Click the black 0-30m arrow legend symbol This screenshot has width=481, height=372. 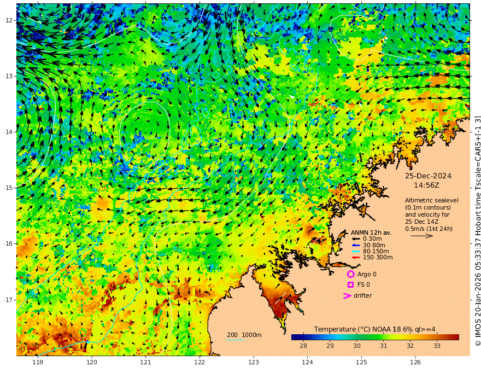355,239
